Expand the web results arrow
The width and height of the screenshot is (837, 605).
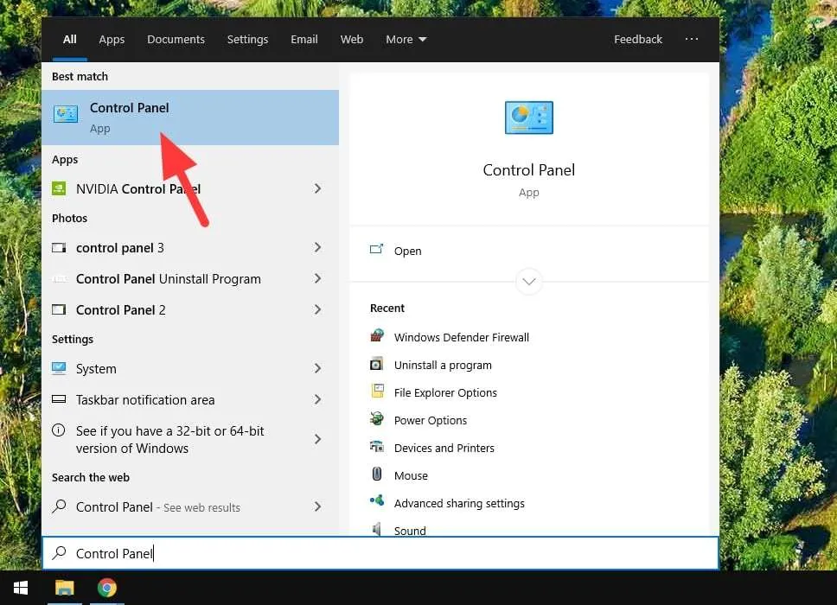(317, 506)
